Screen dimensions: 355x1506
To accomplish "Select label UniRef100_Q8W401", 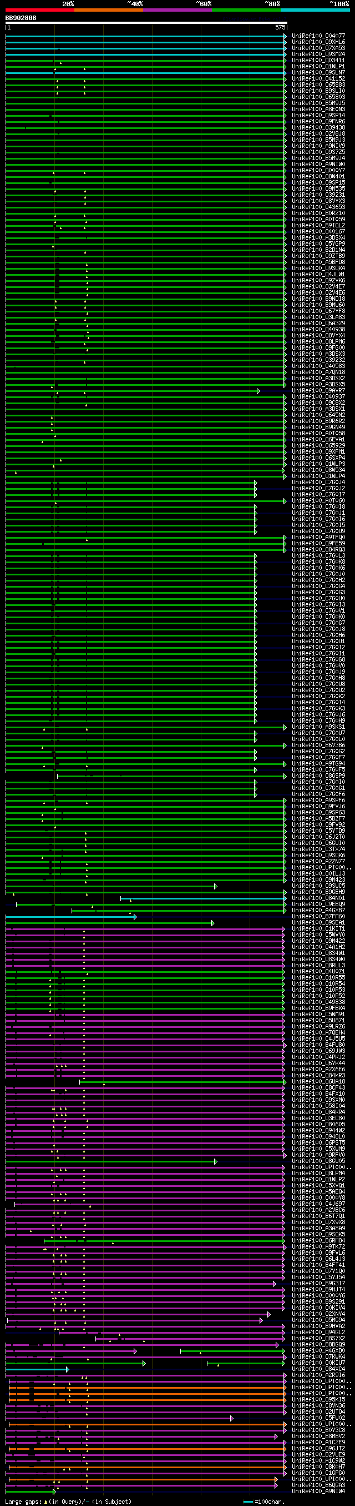I will tap(318, 177).
